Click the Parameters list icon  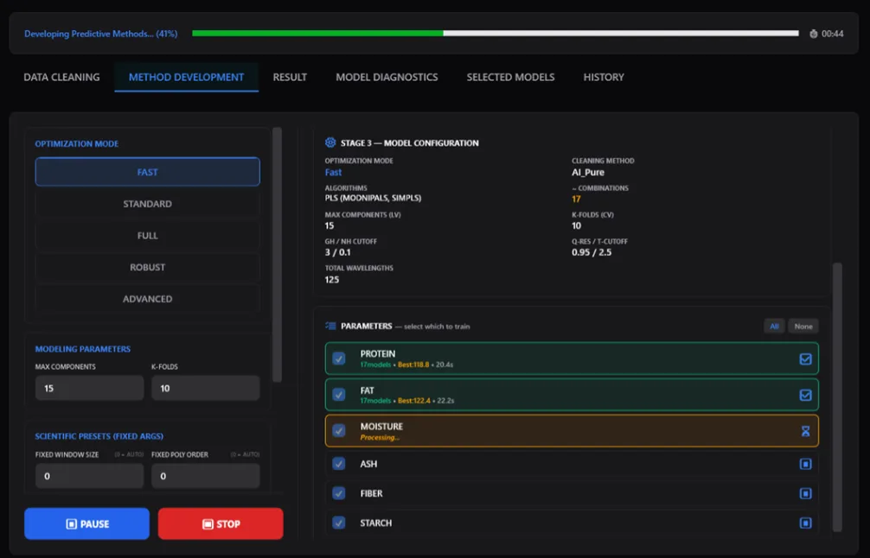click(330, 326)
